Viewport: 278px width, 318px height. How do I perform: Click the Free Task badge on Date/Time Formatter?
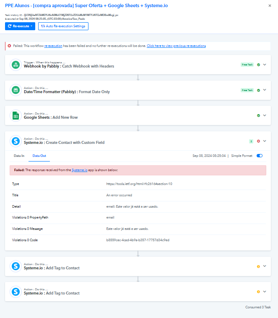click(x=247, y=90)
